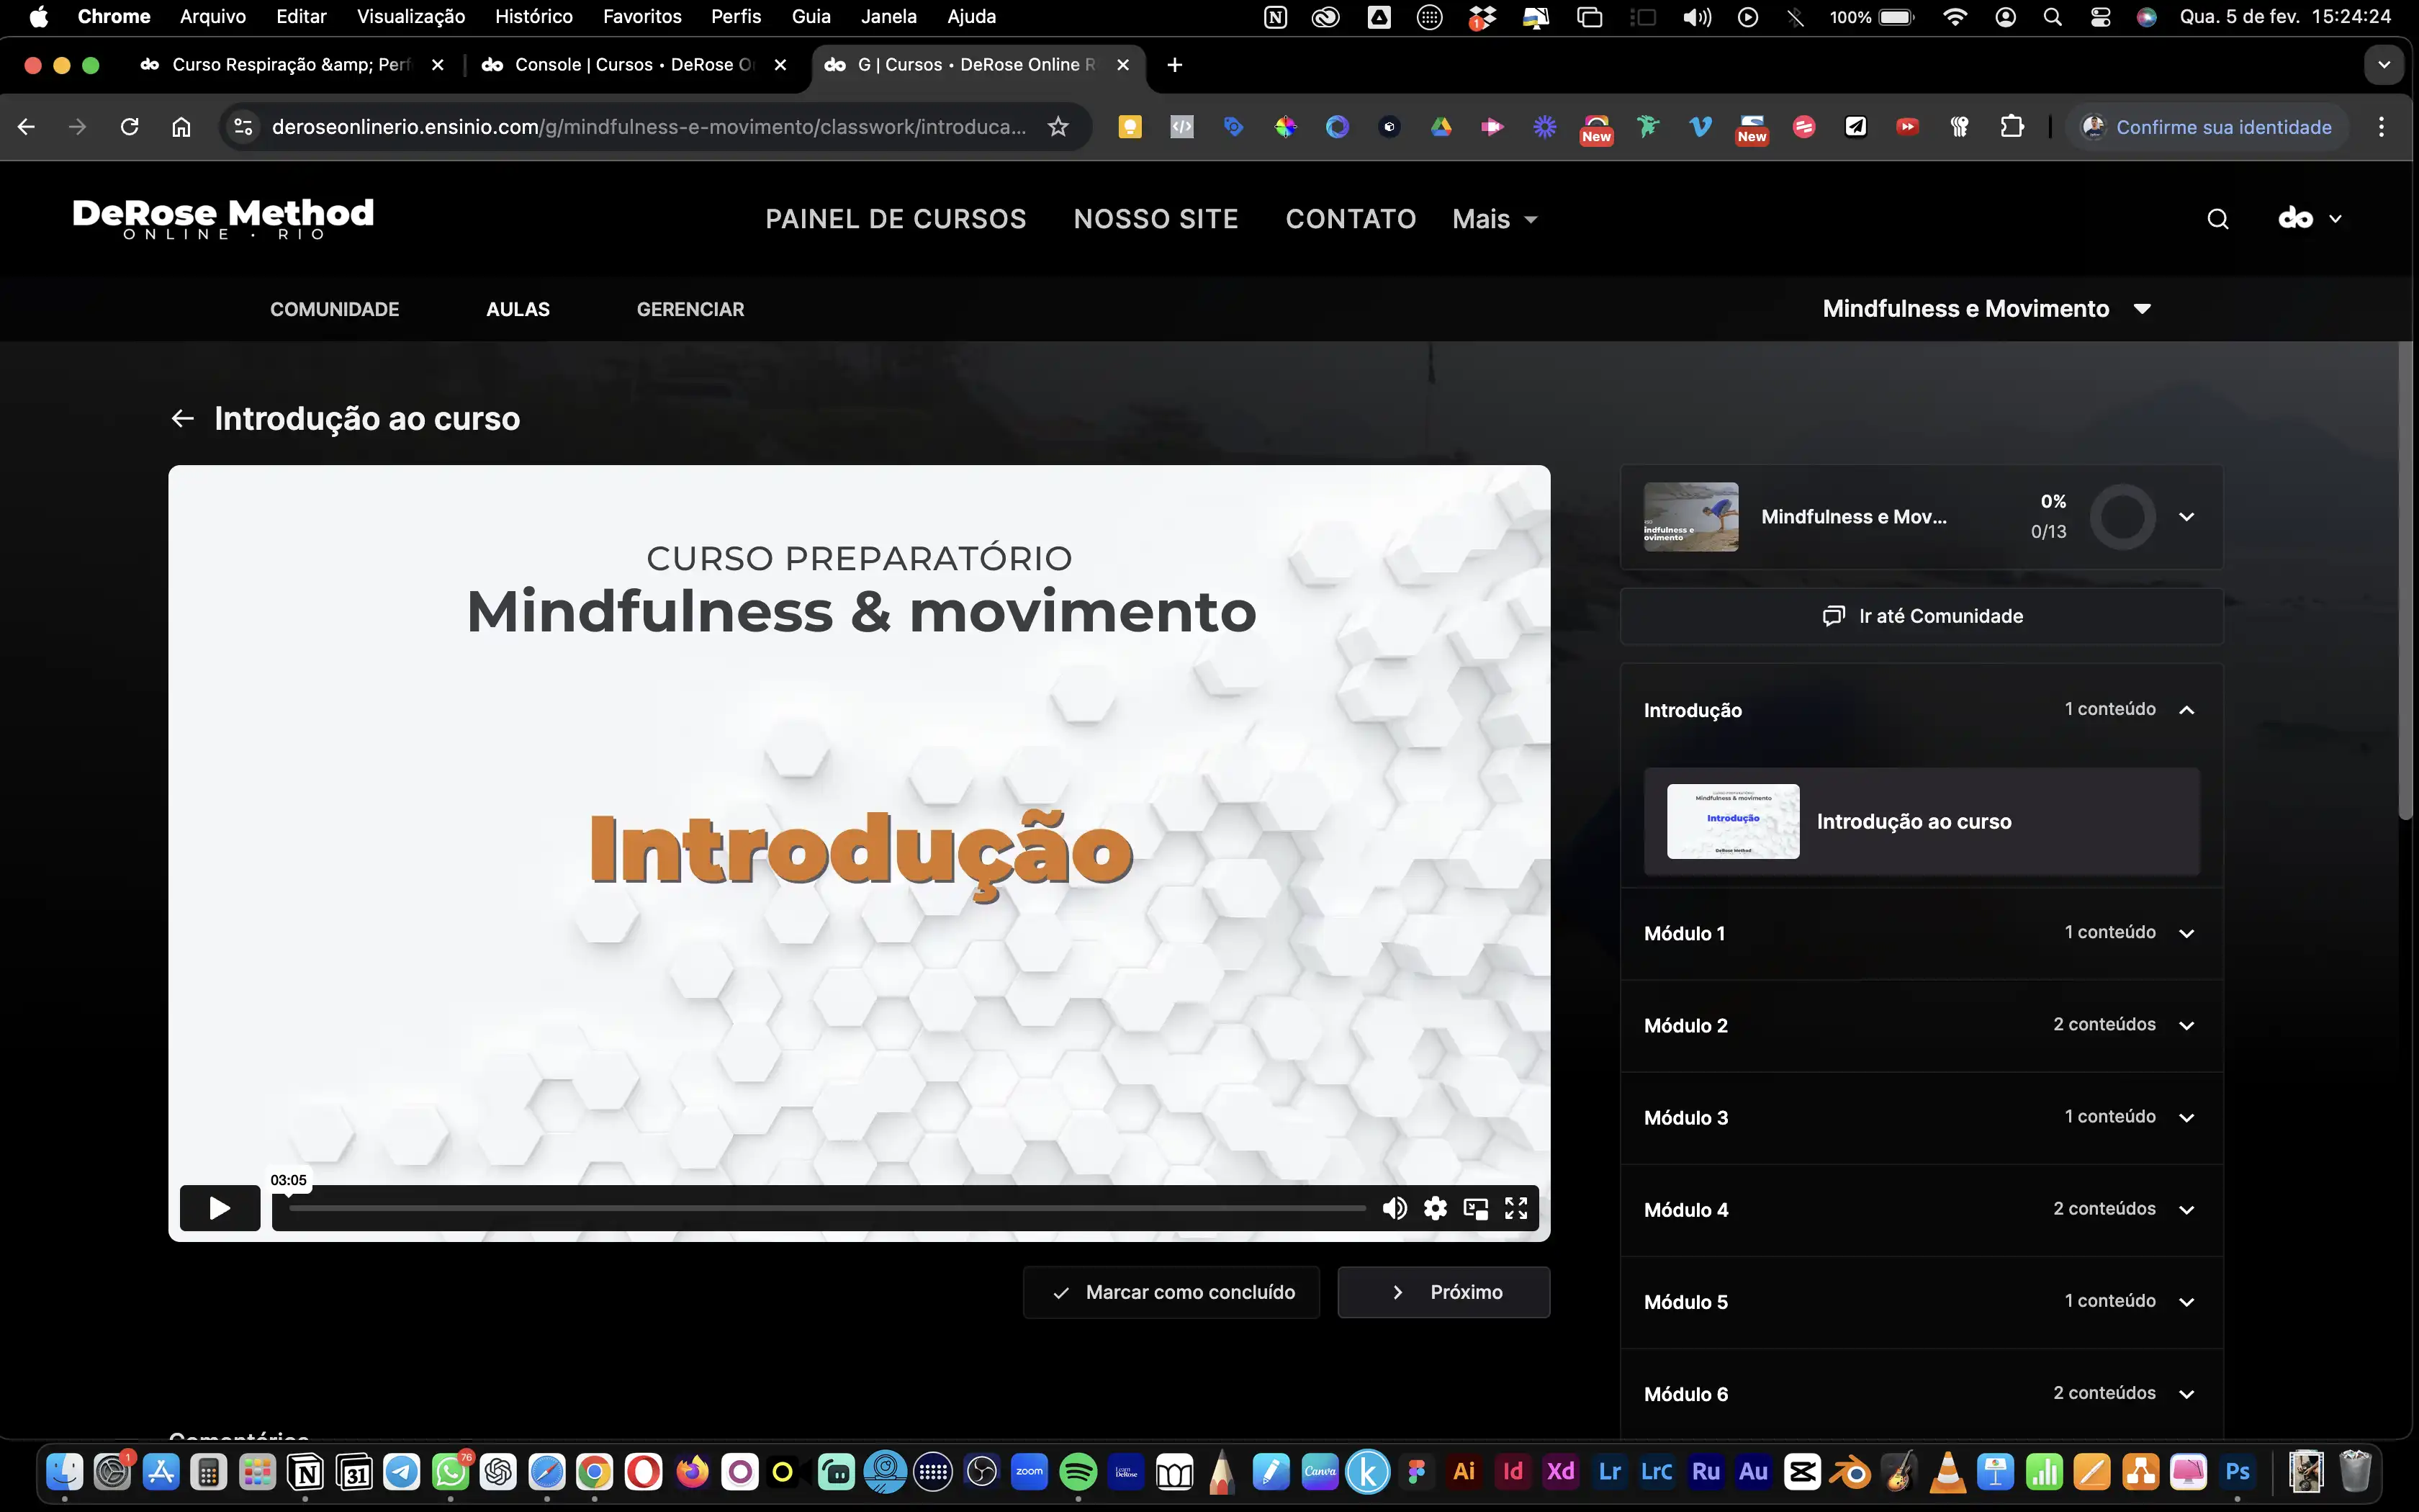Expand Módulo 2 contents
2419x1512 pixels.
point(2186,1025)
